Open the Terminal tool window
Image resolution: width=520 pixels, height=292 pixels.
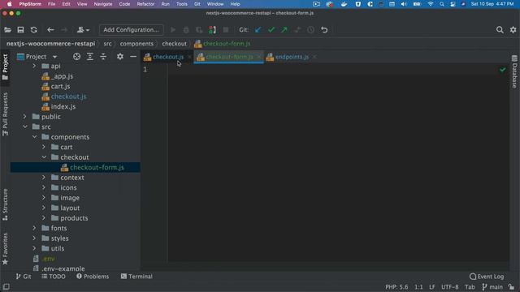136,277
